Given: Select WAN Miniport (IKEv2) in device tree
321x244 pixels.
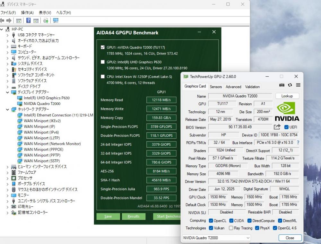Looking at the screenshot, I should click(x=42, y=121).
